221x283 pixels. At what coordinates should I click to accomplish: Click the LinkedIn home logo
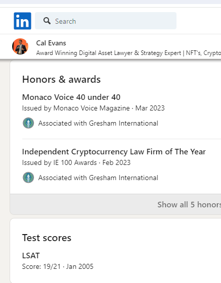(22, 21)
